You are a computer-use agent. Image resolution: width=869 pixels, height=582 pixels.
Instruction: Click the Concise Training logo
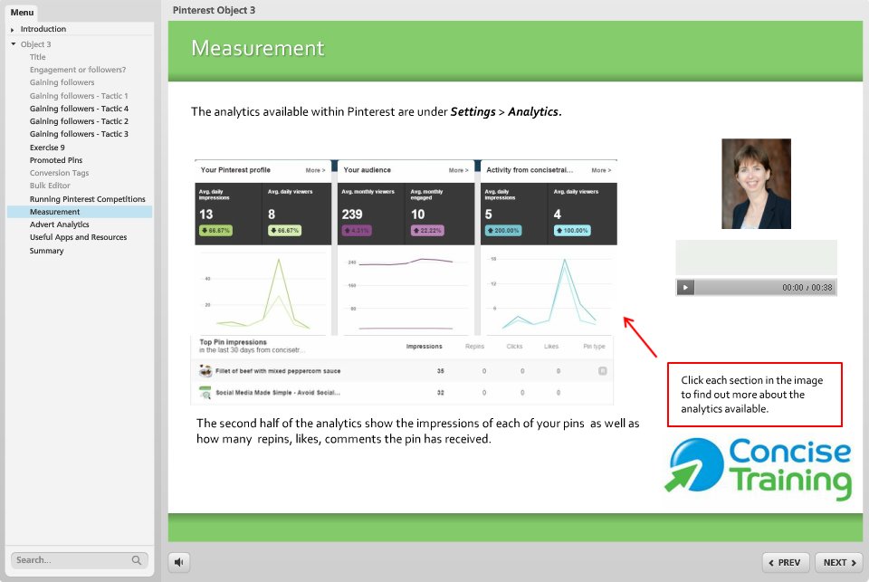pyautogui.click(x=759, y=468)
